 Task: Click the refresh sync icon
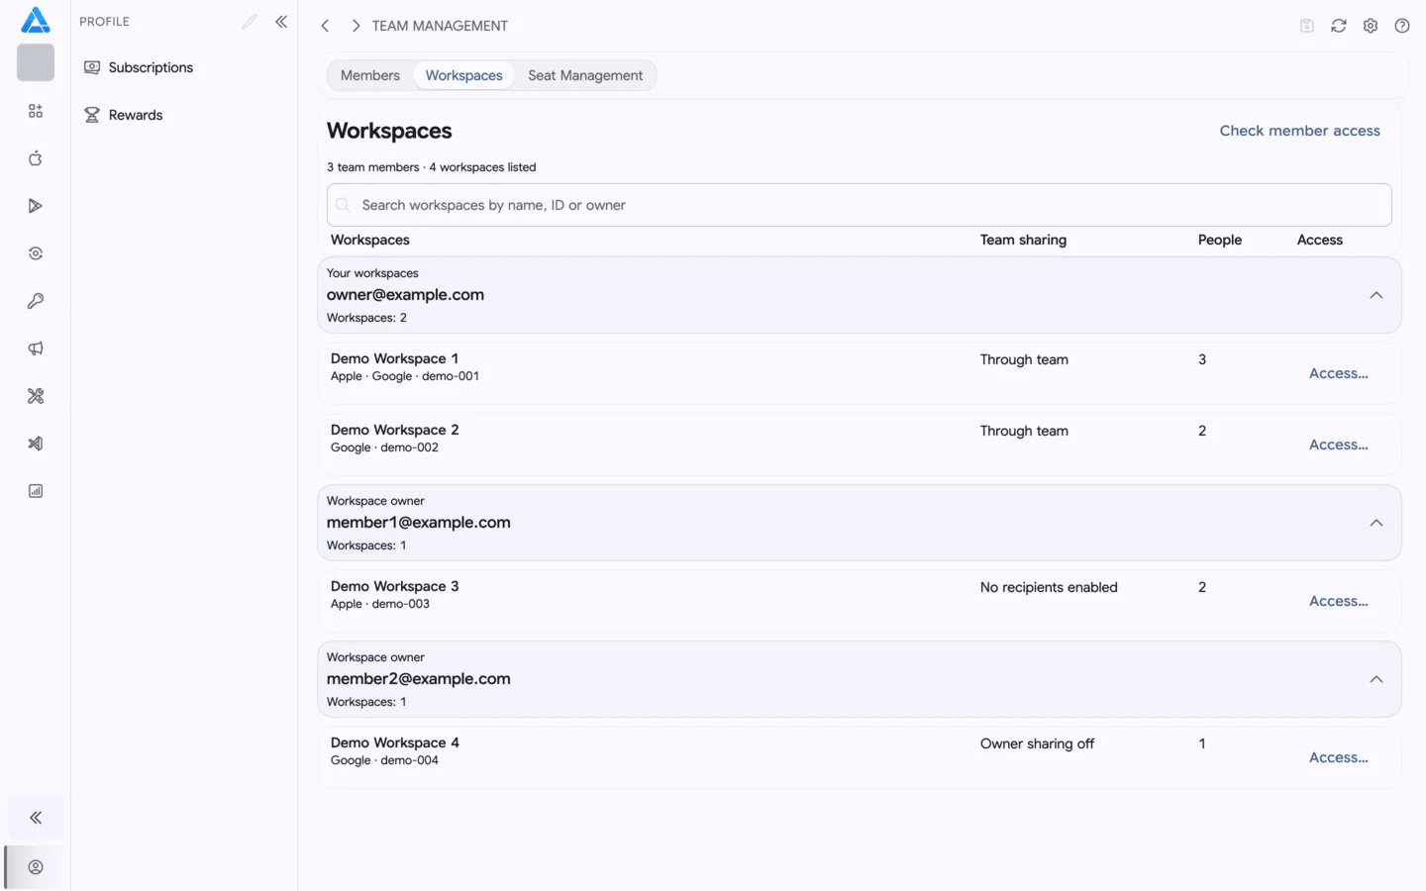tap(1339, 26)
